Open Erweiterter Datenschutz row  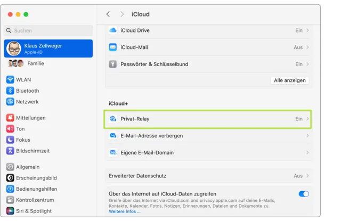pos(209,176)
